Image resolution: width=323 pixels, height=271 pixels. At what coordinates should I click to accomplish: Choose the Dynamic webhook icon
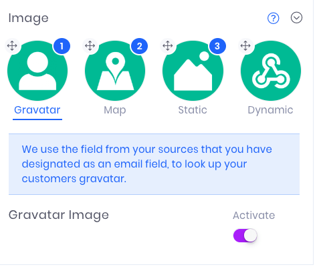[x=271, y=71]
